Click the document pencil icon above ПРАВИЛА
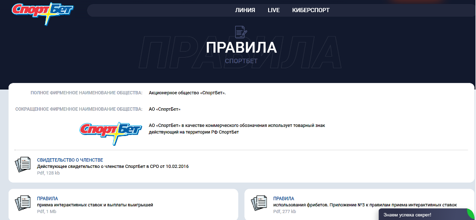476x220 pixels. pos(241,32)
